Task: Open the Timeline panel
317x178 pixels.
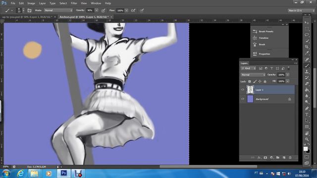Action: 264,38
